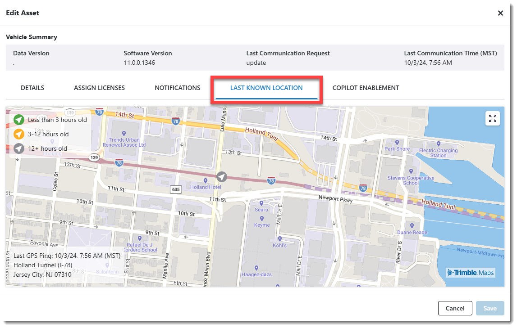Image resolution: width=517 pixels, height=328 pixels.
Task: Click the Electric Charging Station pin
Action: pos(439,144)
